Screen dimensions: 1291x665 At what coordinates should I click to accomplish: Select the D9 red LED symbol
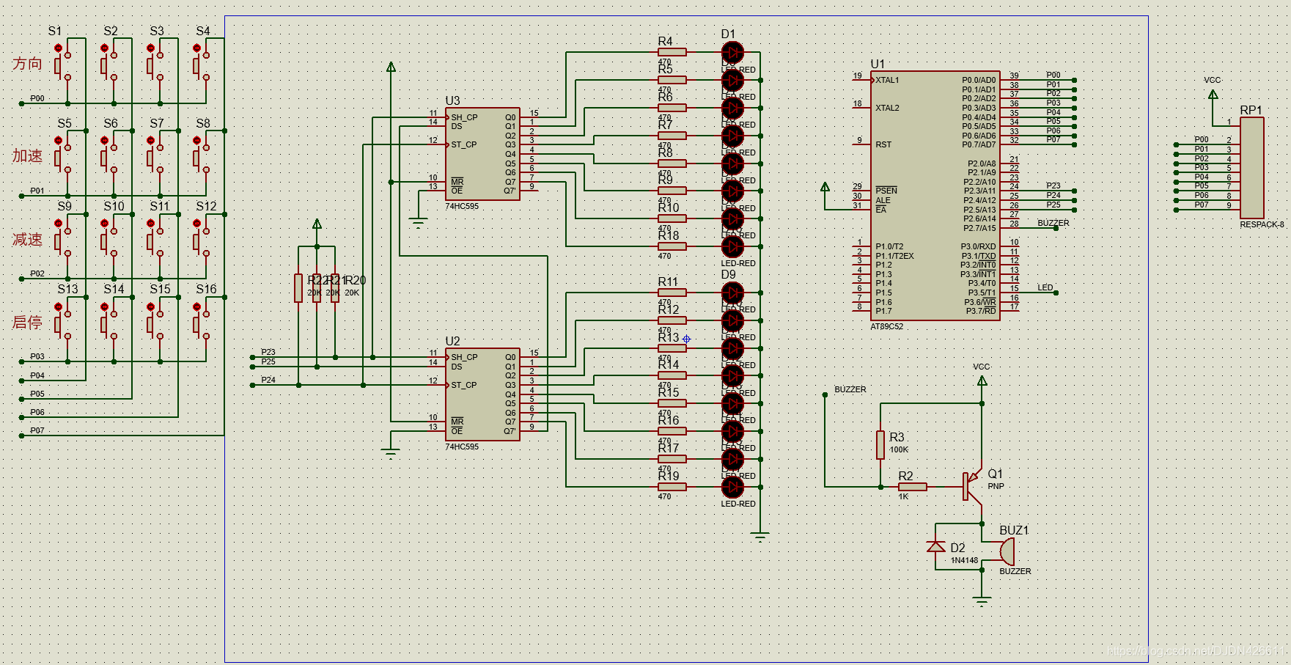732,293
